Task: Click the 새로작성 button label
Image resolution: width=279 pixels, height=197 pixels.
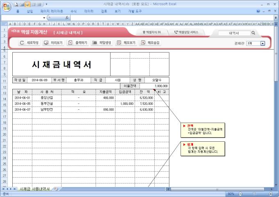Action: tap(32, 43)
